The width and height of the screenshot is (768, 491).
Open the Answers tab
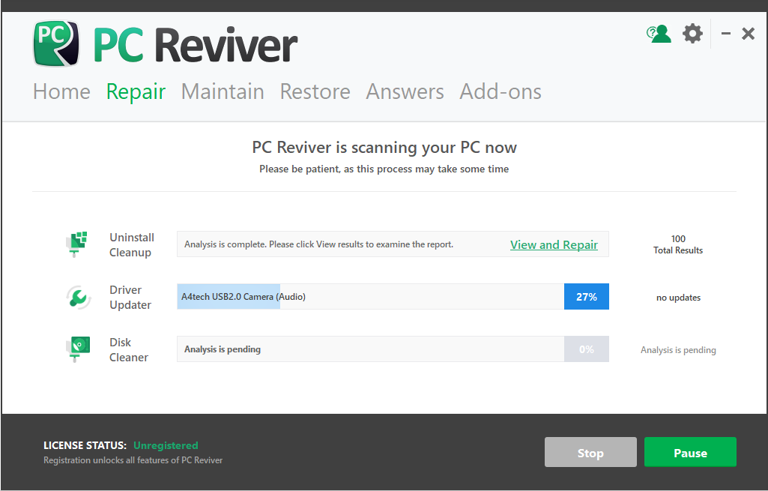405,91
